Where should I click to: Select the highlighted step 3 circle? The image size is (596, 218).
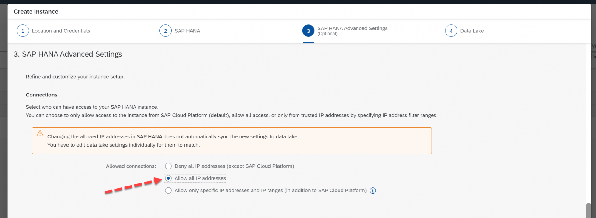coord(308,31)
